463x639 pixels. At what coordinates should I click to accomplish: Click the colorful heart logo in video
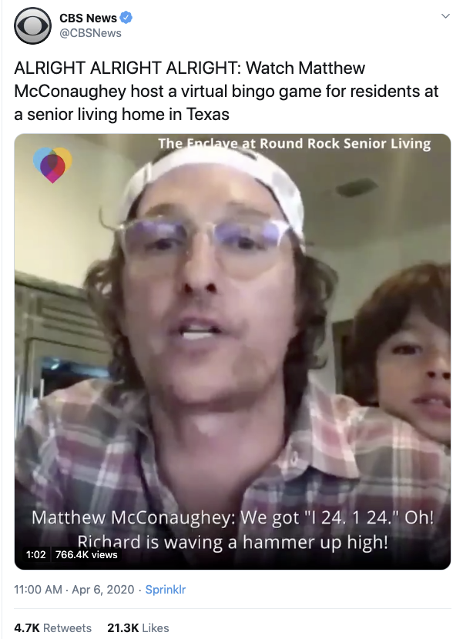52,165
